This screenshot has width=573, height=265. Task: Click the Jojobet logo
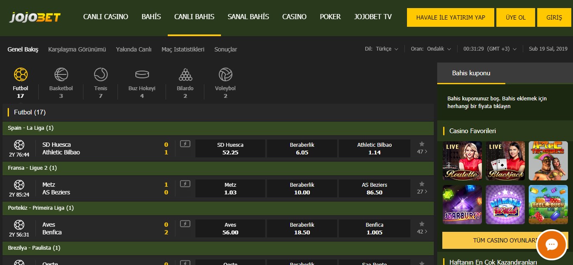tap(35, 17)
